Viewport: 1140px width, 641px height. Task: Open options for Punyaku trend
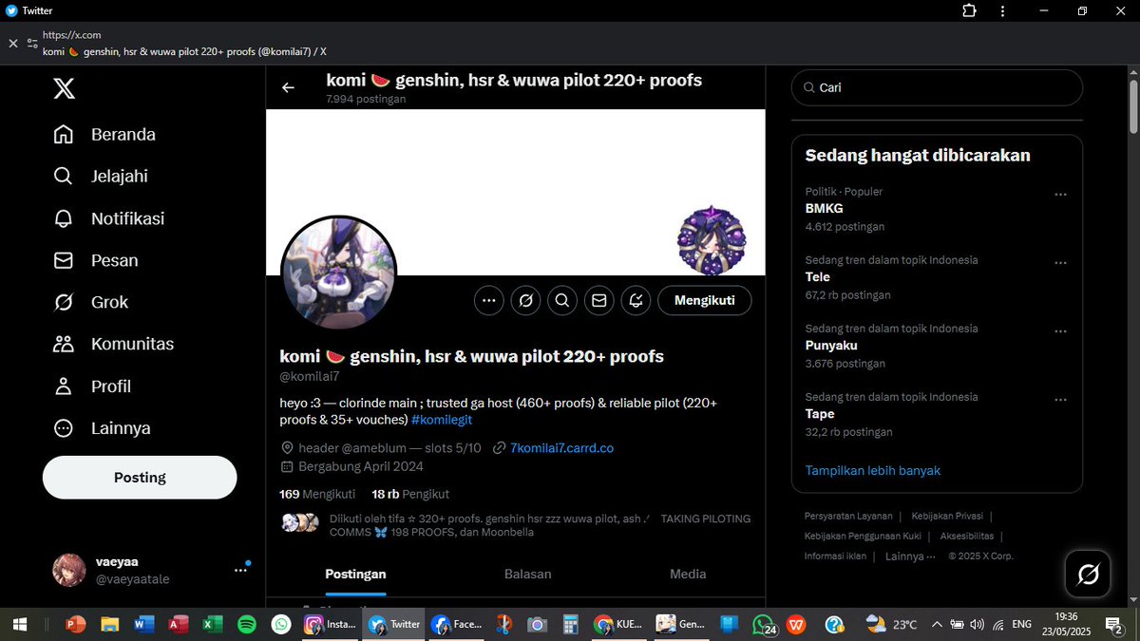pyautogui.click(x=1060, y=331)
